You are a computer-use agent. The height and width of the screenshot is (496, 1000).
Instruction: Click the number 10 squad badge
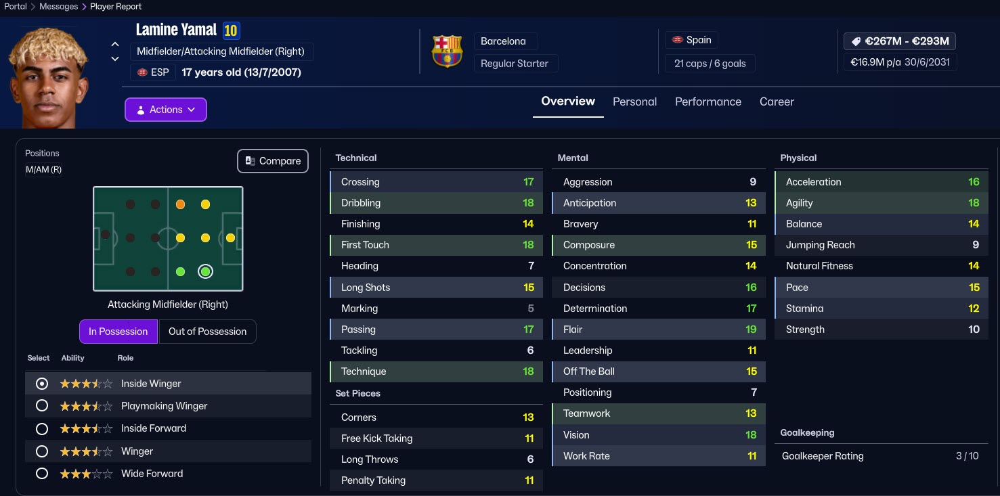coord(231,30)
